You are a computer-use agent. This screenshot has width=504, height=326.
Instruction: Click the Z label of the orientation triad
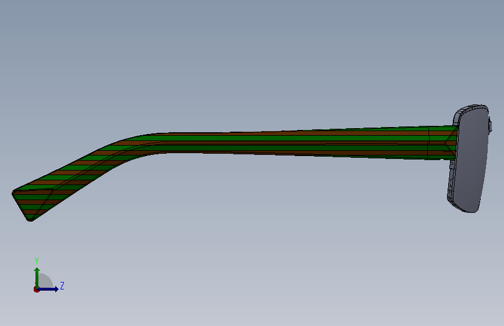pos(62,285)
